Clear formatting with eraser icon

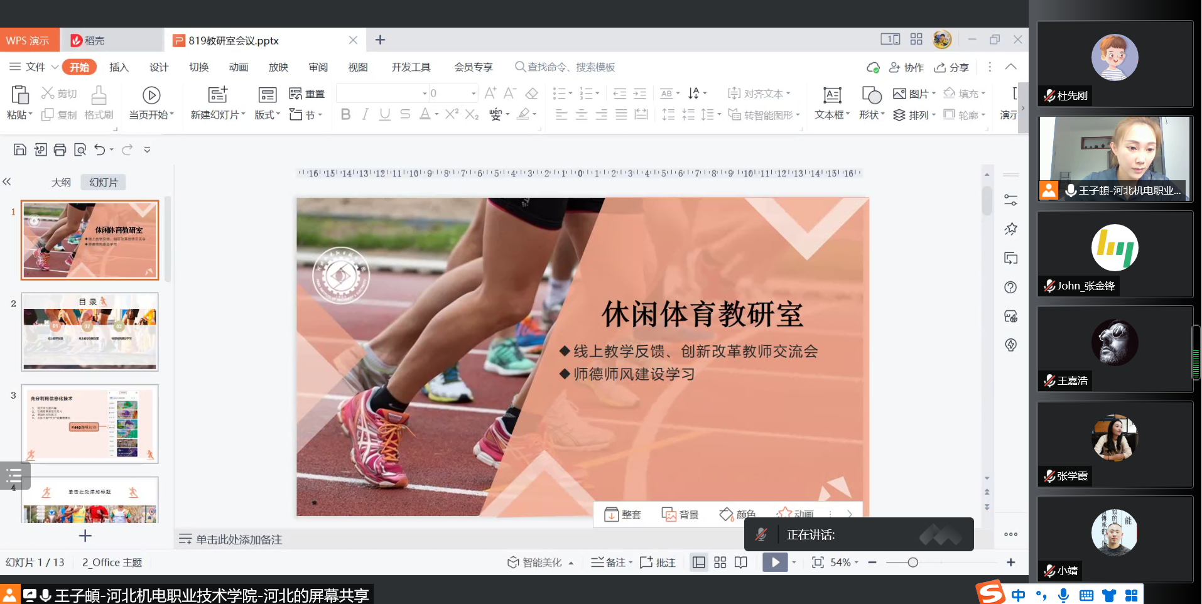[x=531, y=94]
